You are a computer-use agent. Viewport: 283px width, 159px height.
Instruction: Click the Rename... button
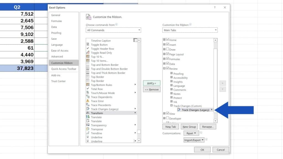click(208, 127)
